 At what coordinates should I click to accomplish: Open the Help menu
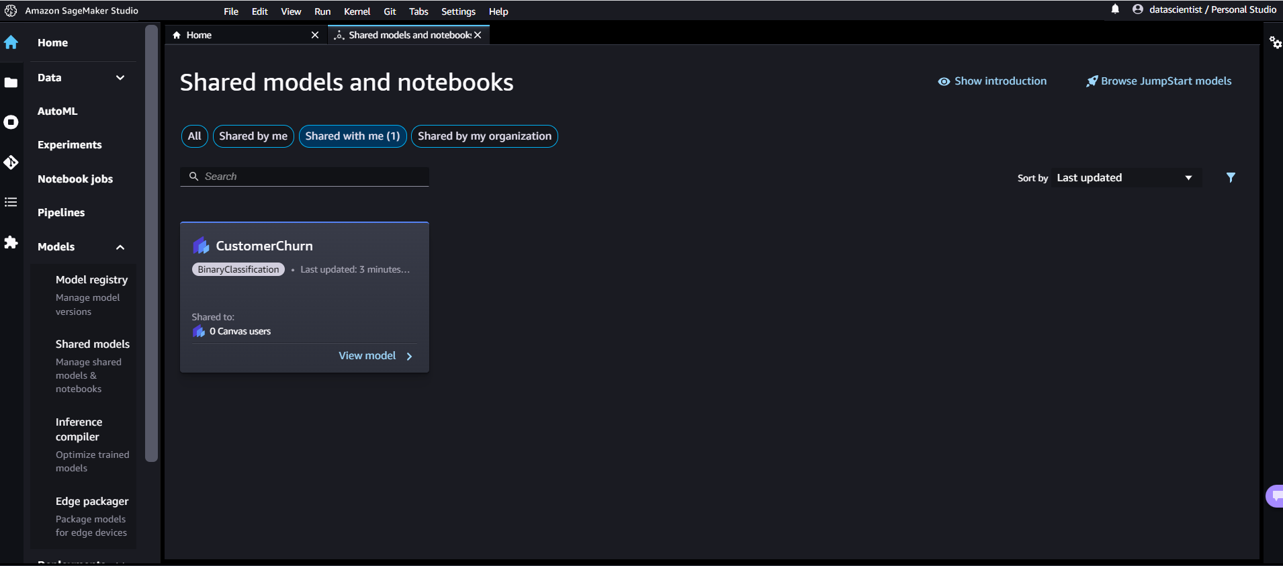tap(498, 11)
